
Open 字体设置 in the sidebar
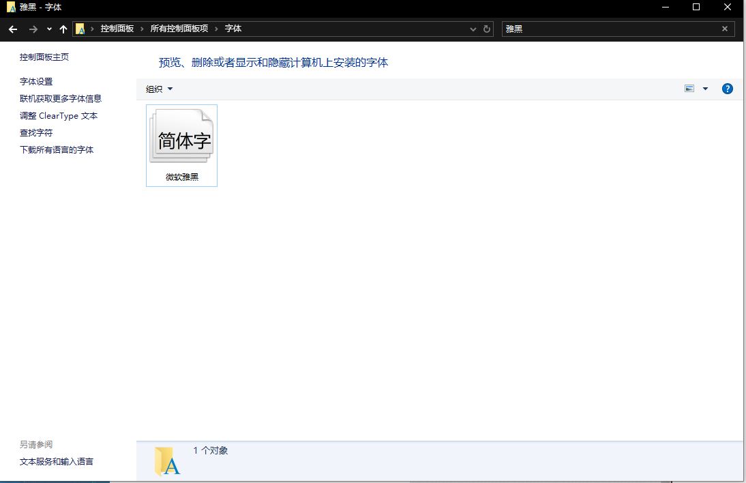pos(36,82)
